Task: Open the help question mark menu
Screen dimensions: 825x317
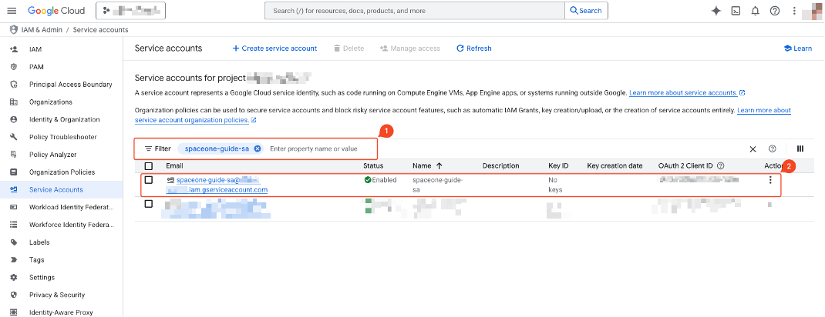Action: [x=774, y=11]
